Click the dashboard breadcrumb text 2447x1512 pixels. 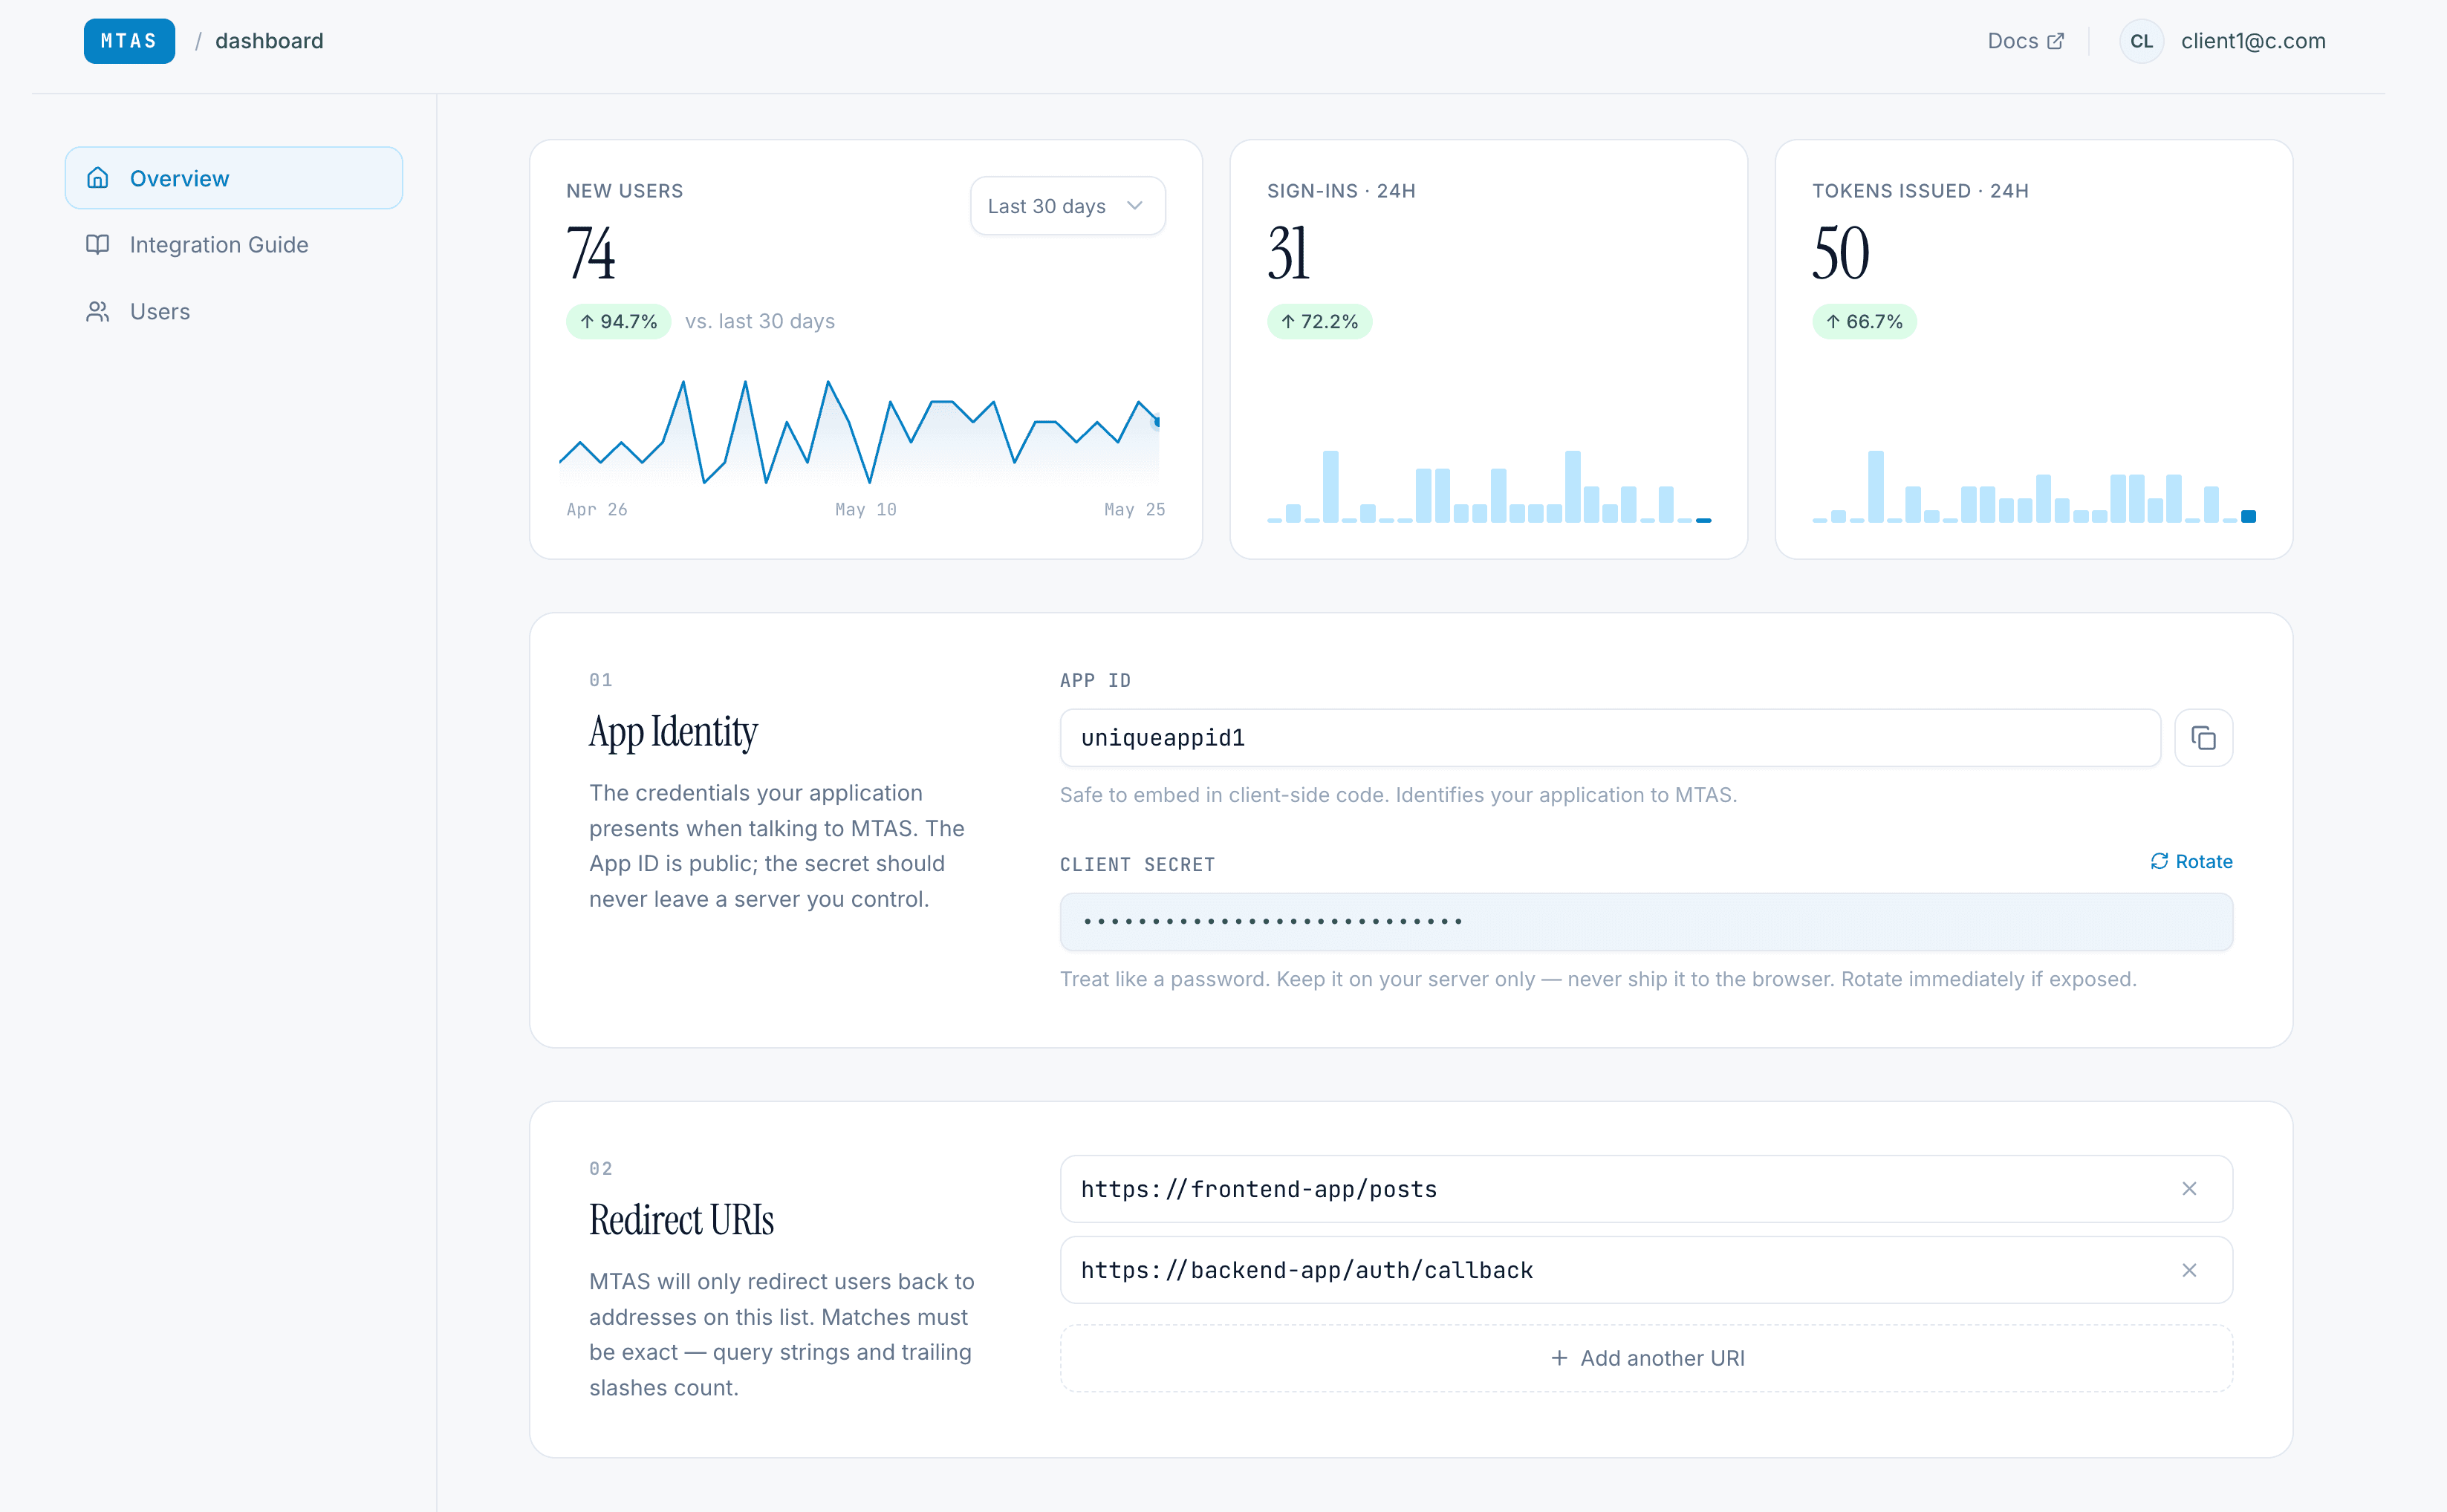point(269,41)
